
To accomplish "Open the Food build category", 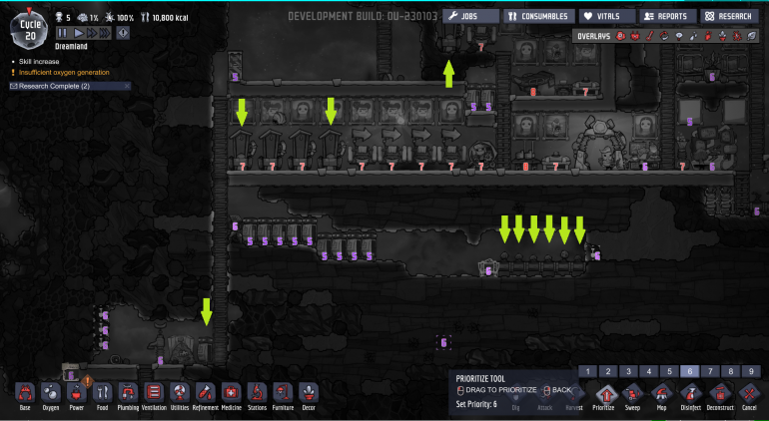I will coord(102,393).
